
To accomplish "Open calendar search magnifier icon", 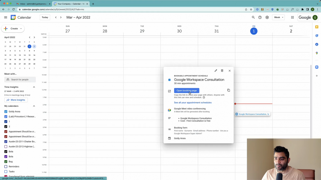I will point(253,17).
